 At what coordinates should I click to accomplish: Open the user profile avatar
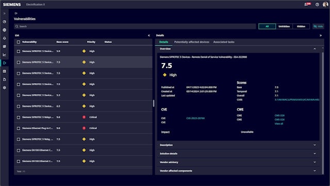click(325, 4)
